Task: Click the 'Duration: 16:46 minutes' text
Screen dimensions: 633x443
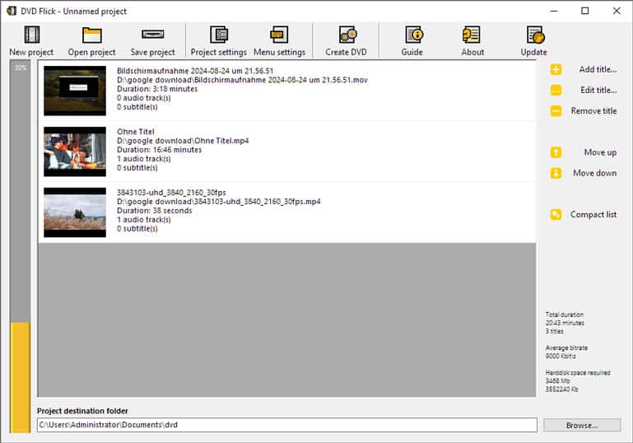Action: [x=159, y=150]
